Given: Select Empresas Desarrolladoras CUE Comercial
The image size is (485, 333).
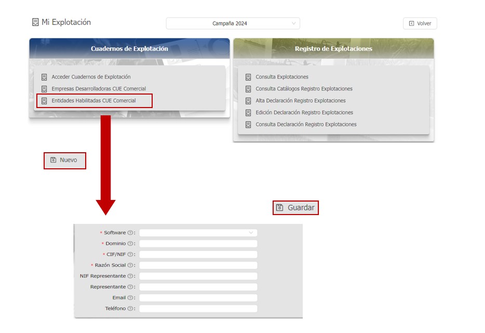Looking at the screenshot, I should pos(99,89).
